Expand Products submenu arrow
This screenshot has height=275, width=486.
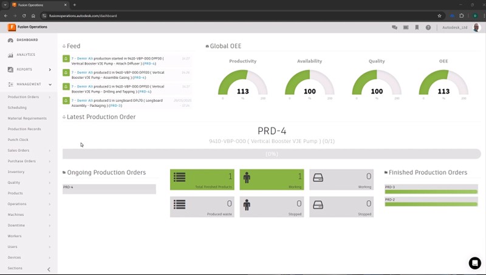[x=50, y=194]
